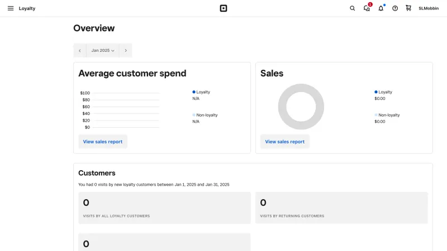Image resolution: width=447 pixels, height=251 pixels.
Task: View sales report under Sales
Action: coord(285,142)
